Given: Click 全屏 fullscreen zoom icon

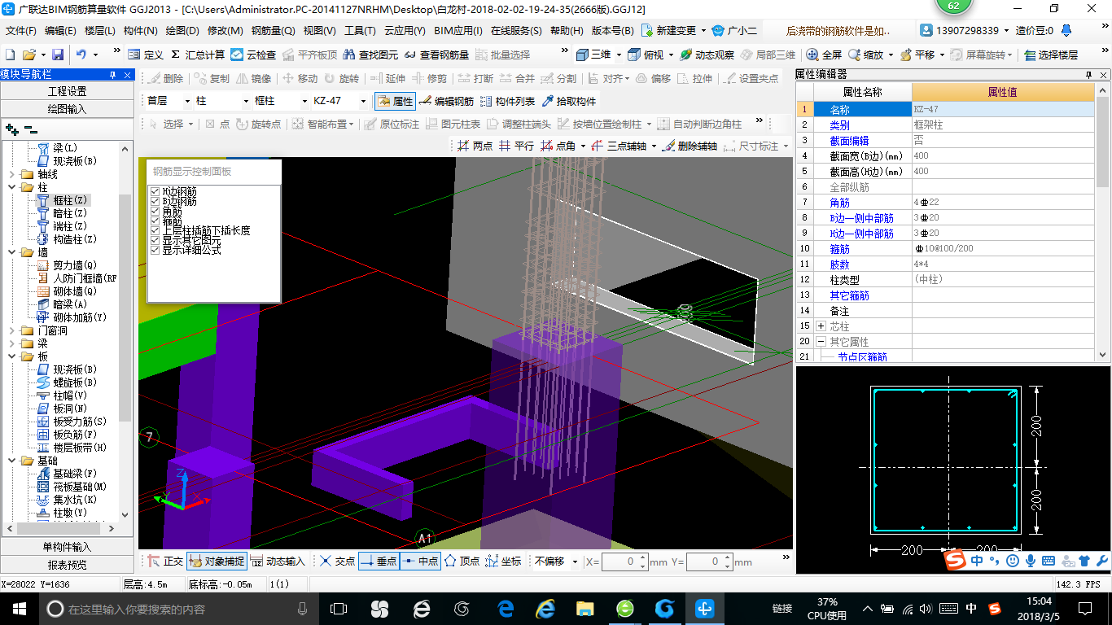Looking at the screenshot, I should (824, 55).
